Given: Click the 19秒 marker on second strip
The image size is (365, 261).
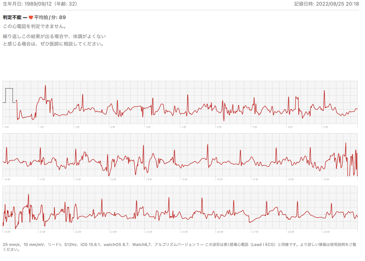Looking at the screenshot, I should pos(326,179).
